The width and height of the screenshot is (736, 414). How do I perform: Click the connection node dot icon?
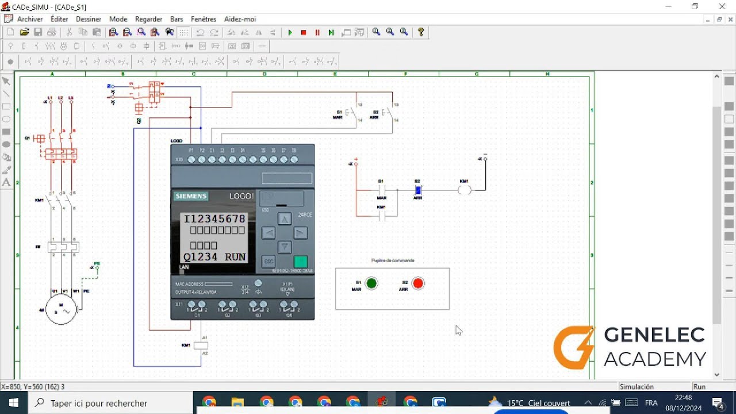click(10, 61)
